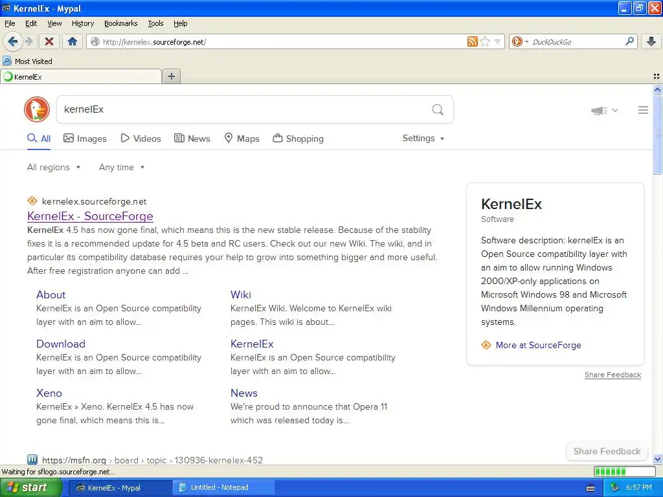Select the KernelEx browser tab
The width and height of the screenshot is (663, 497).
click(x=81, y=76)
